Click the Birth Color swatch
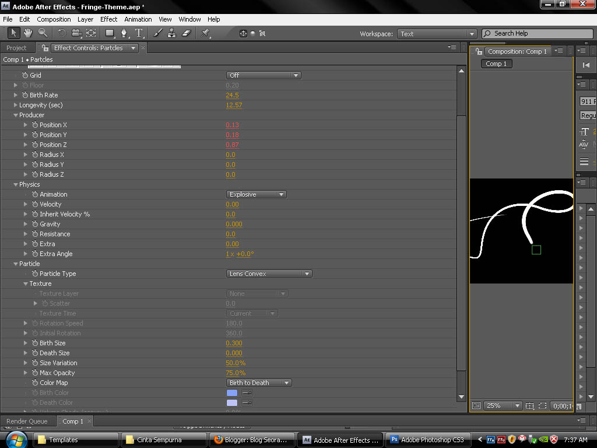The height and width of the screenshot is (448, 597). (232, 393)
